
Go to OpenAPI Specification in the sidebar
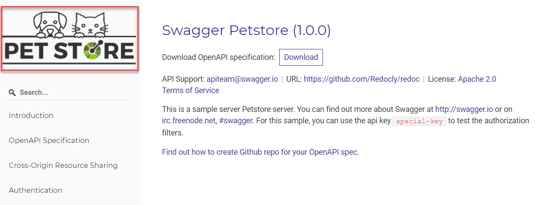(x=49, y=140)
